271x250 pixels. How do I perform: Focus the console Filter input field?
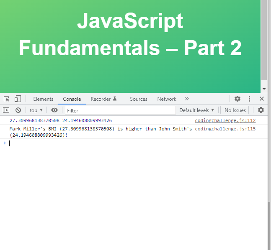[x=120, y=110]
